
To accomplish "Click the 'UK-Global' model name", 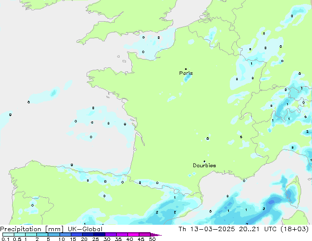I will pos(85,229).
